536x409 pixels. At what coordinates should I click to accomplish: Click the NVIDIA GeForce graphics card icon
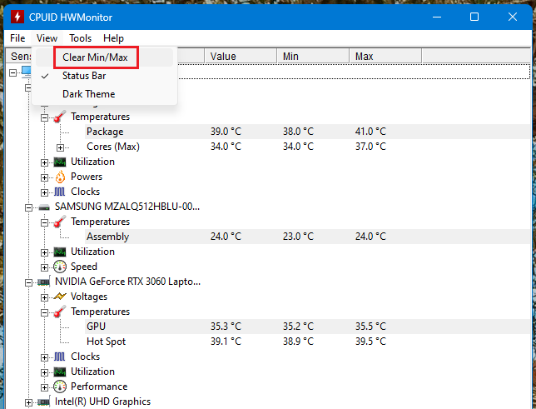44,282
